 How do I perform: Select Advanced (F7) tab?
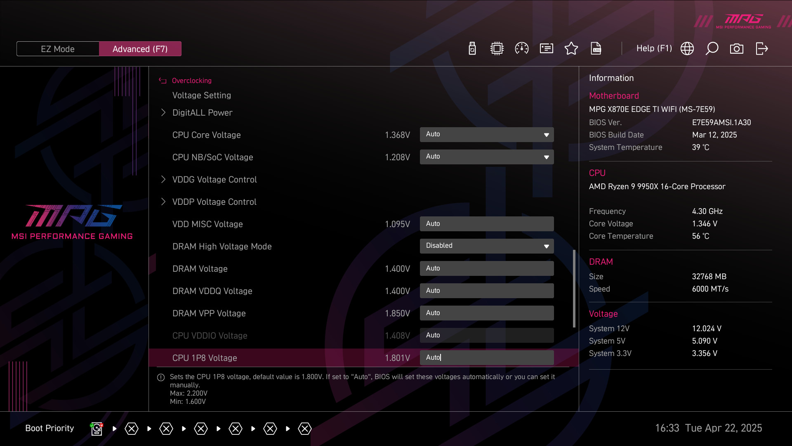140,49
